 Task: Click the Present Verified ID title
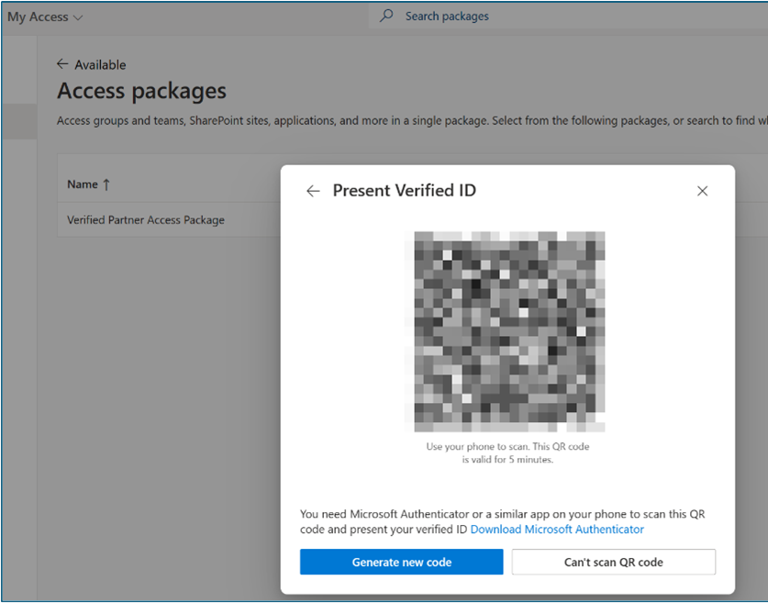coord(404,191)
